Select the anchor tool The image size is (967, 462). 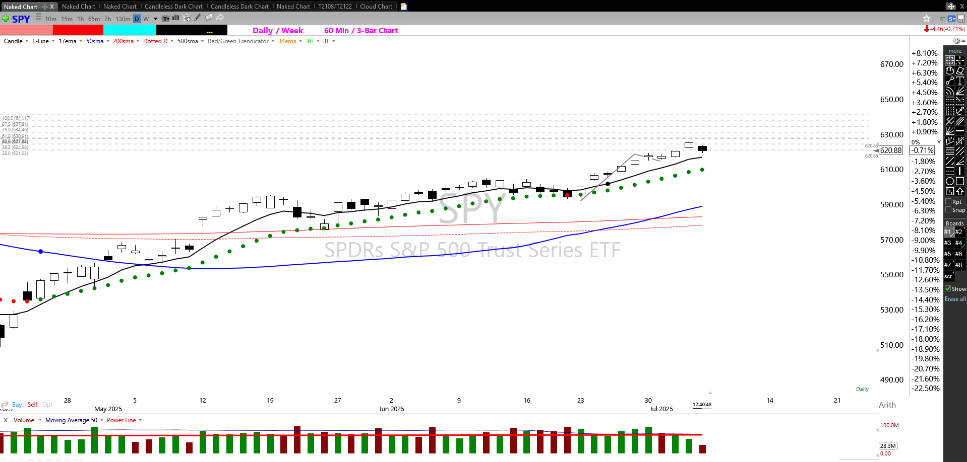point(960,111)
